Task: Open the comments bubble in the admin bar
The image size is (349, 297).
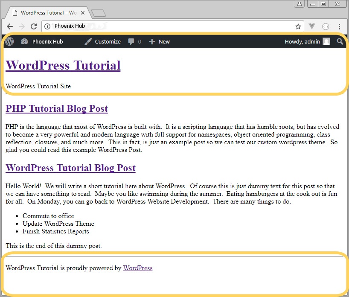Action: (131, 41)
